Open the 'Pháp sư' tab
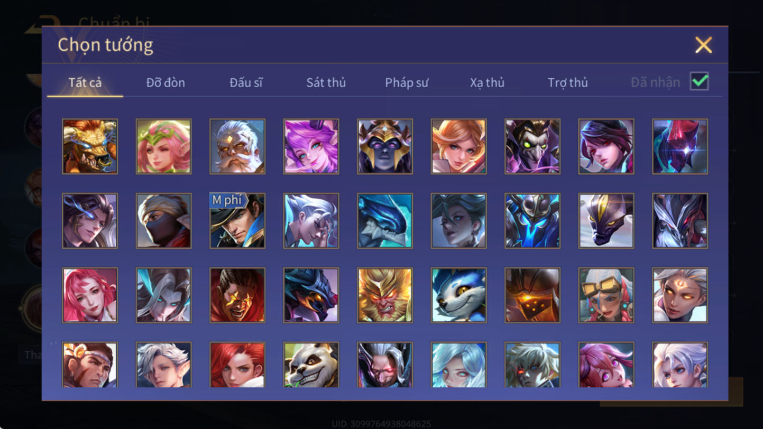 click(x=407, y=82)
